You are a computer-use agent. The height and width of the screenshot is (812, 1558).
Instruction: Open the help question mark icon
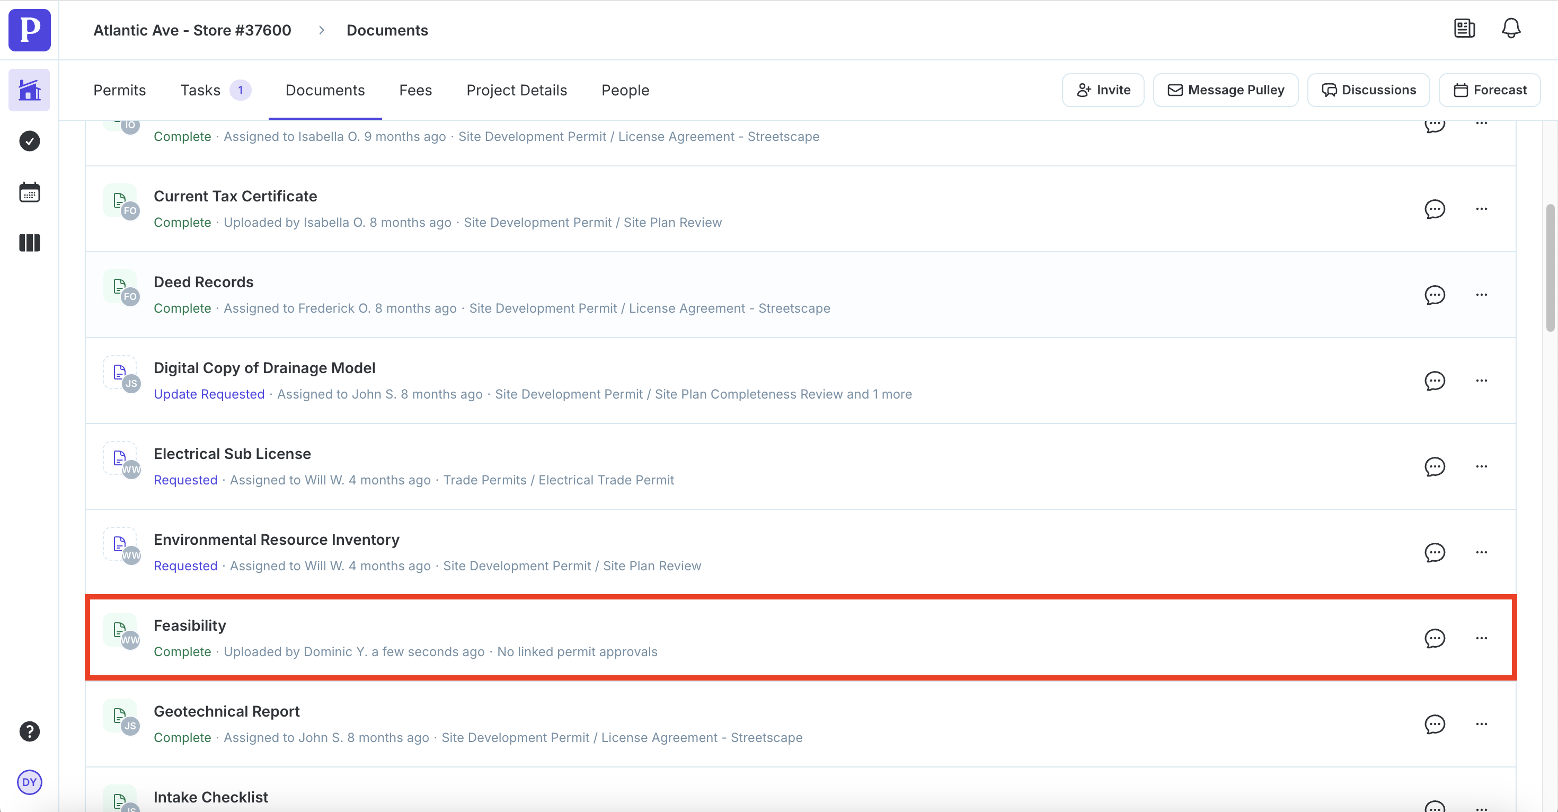(29, 731)
